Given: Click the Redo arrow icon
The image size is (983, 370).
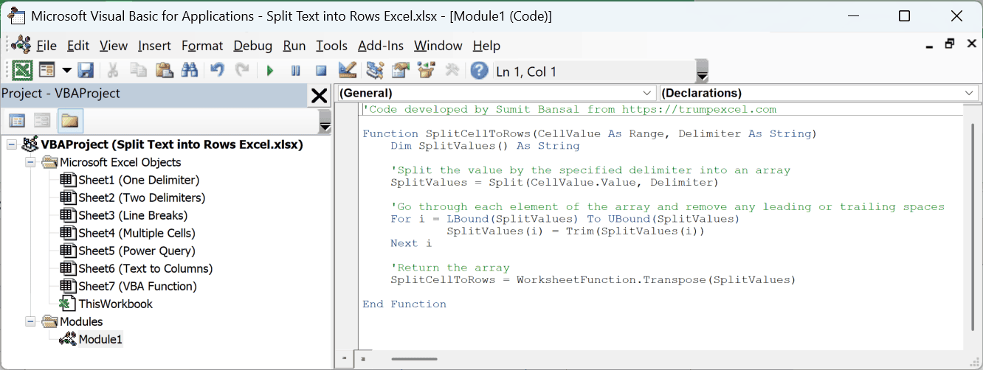Looking at the screenshot, I should tap(242, 71).
